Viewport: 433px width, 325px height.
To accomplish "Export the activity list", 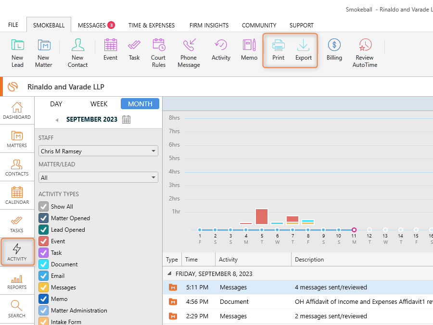I will [x=304, y=50].
